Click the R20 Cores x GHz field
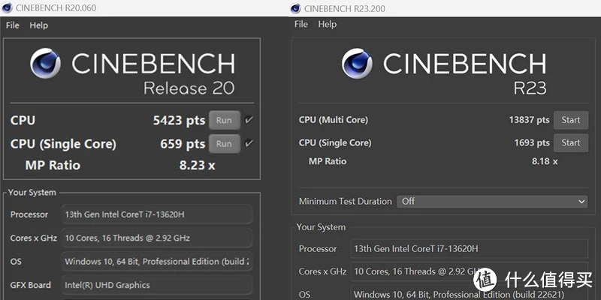Viewport: 601px width, 300px height. [x=157, y=238]
